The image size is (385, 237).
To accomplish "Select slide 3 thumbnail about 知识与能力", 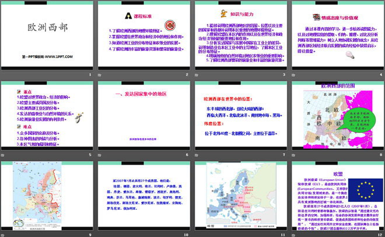I will click(x=241, y=36).
